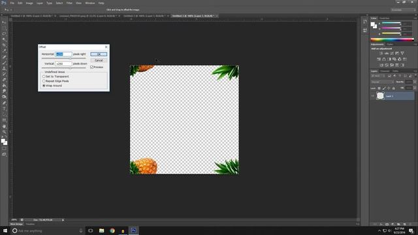Open the Opacity slider dropdown arrow
The image size is (418, 235).
[415, 82]
